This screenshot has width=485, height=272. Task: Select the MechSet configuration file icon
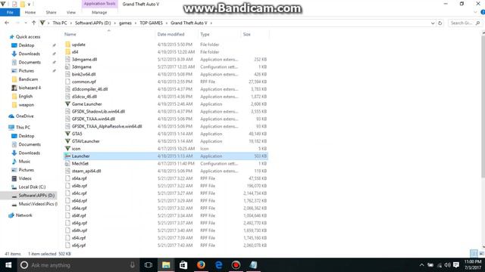(67, 163)
